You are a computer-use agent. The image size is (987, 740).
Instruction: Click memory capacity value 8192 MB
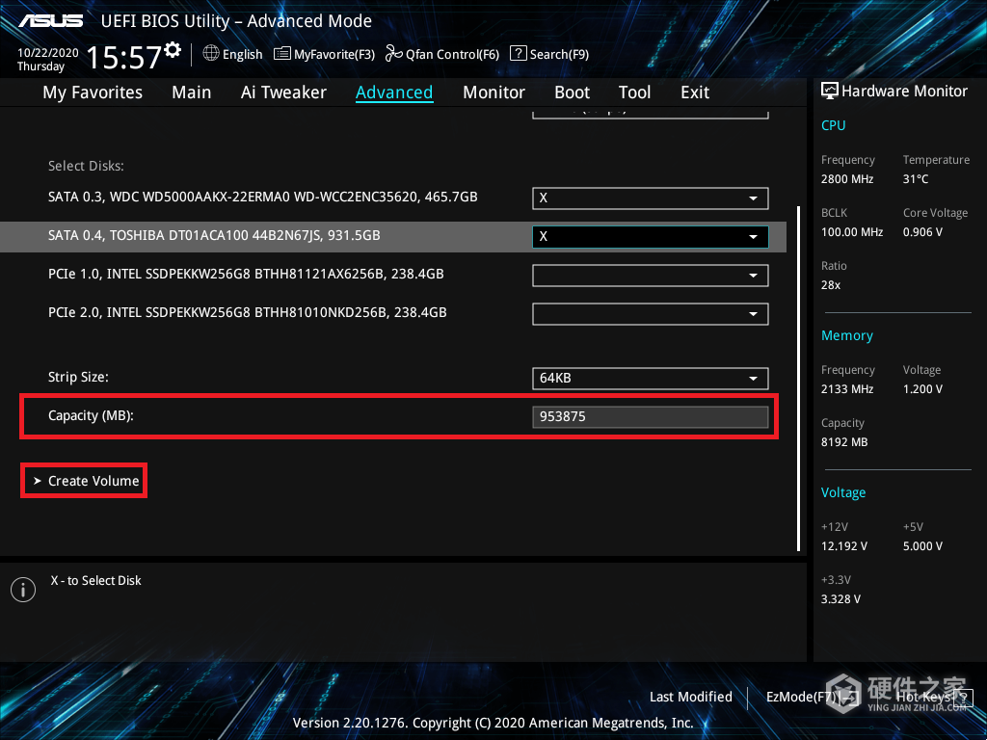844,442
